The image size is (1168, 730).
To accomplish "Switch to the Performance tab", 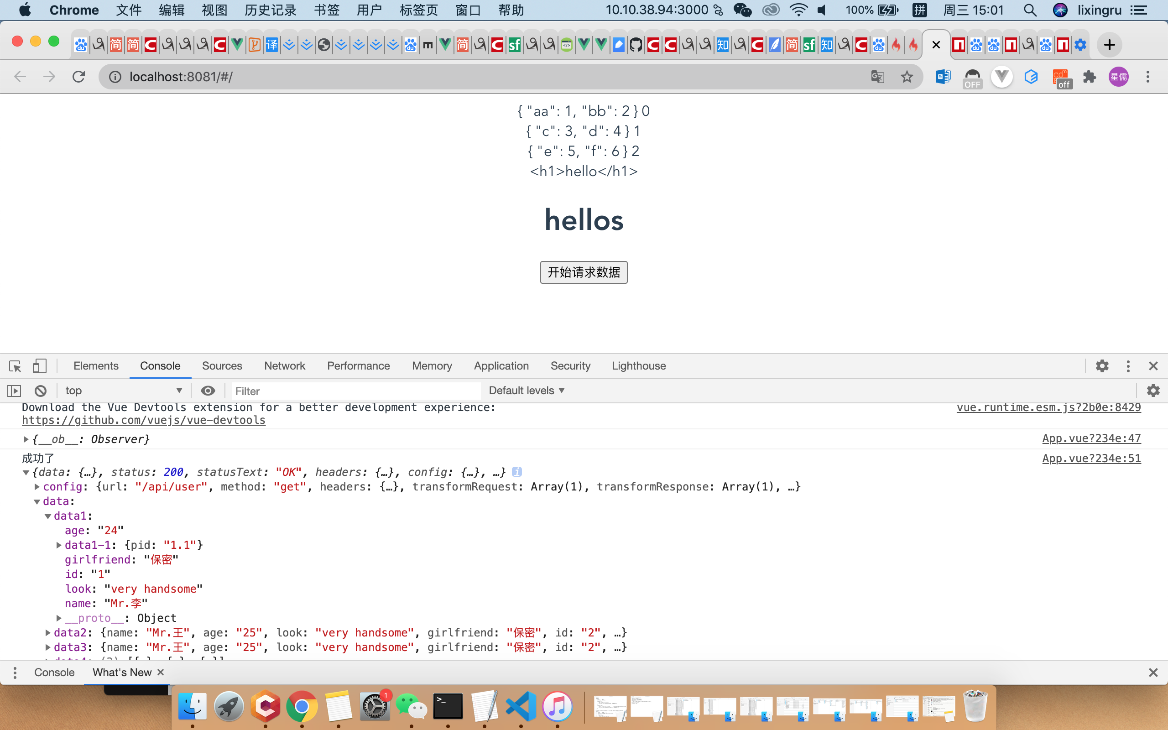I will pyautogui.click(x=358, y=366).
